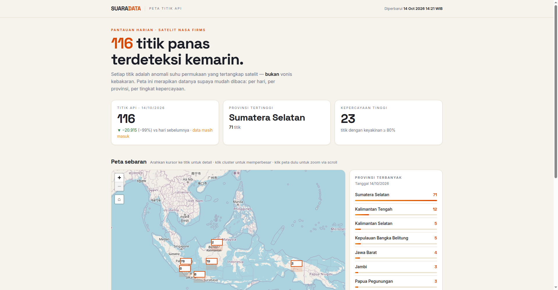This screenshot has height=290, width=558.
Task: Select Jawa Barat row in province list
Action: coord(396,254)
